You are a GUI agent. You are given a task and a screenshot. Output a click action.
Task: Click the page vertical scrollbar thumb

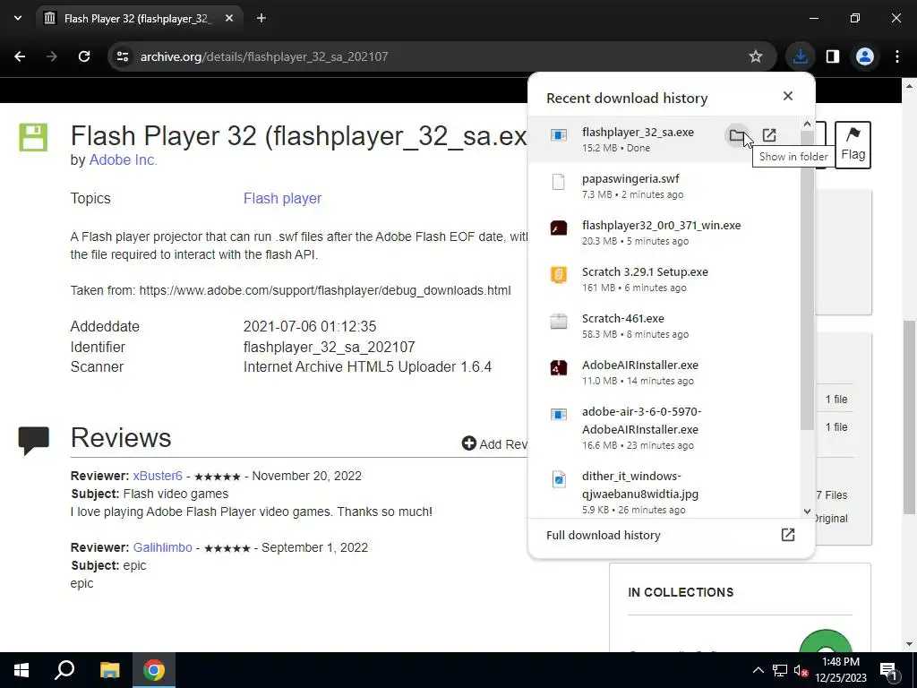910,417
